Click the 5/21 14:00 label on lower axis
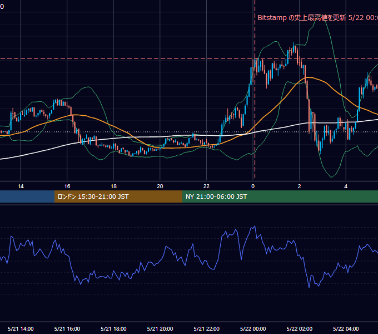Image resolution: width=378 pixels, height=334 pixels. pyautogui.click(x=21, y=328)
